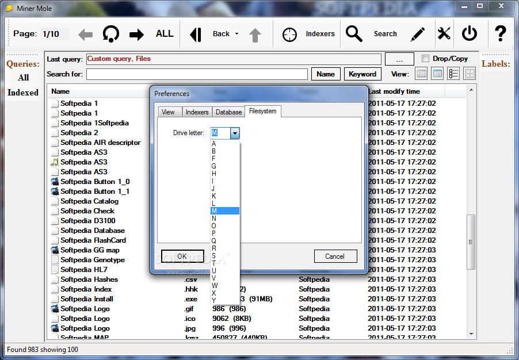Choose drive letter W
The image size is (519, 360).
pos(225,285)
